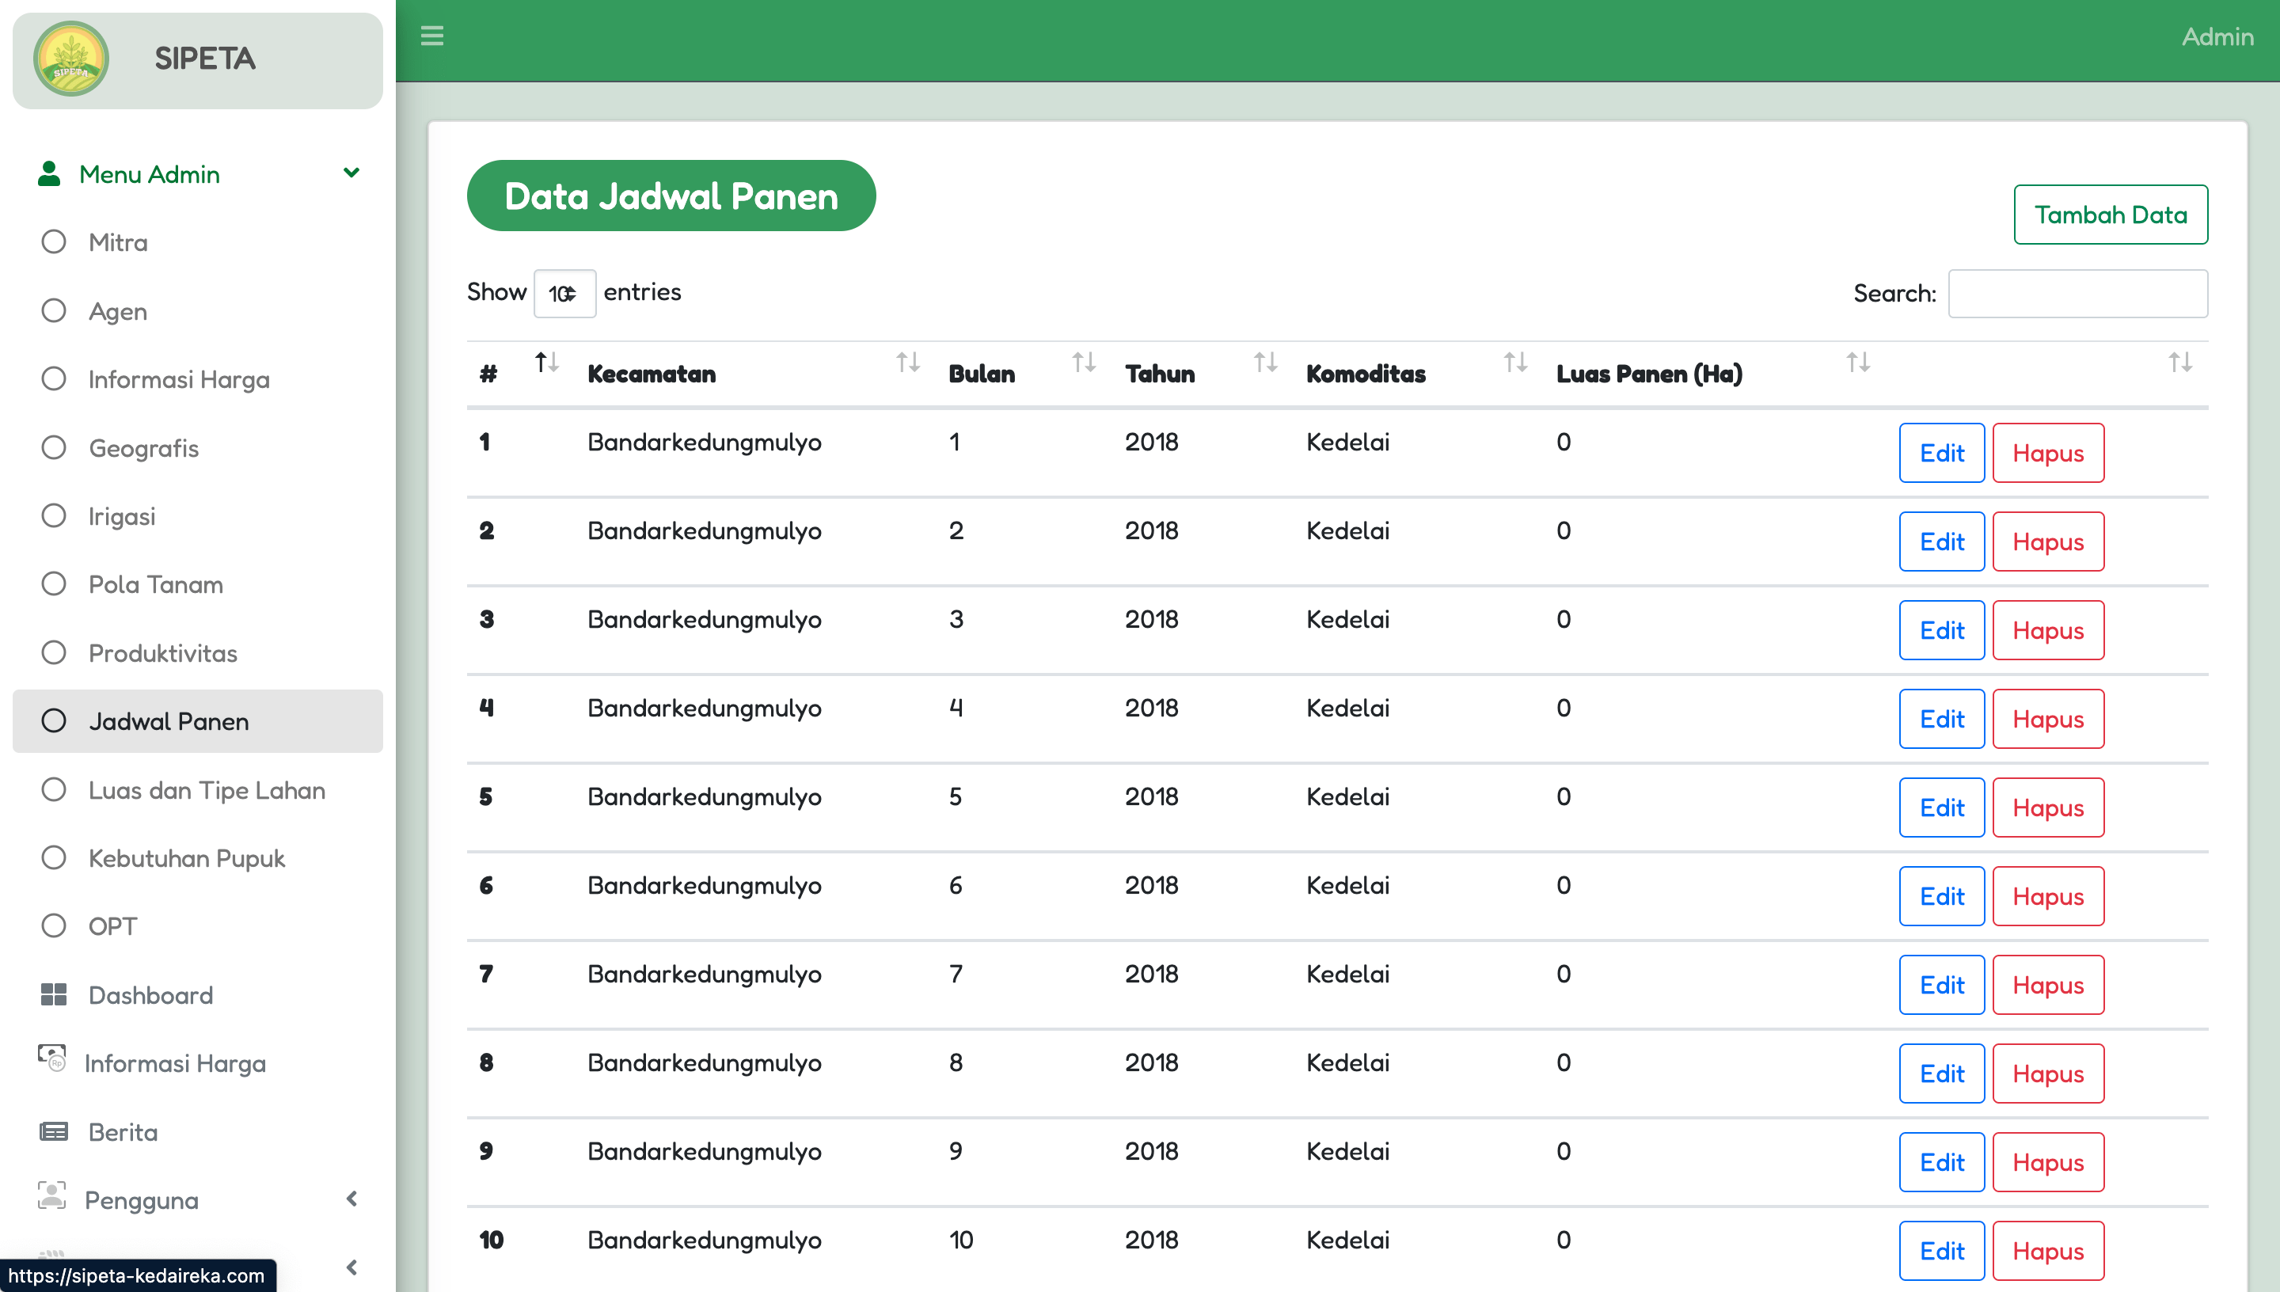The height and width of the screenshot is (1292, 2280).
Task: Click the SIPETA logo image
Action: pos(71,59)
